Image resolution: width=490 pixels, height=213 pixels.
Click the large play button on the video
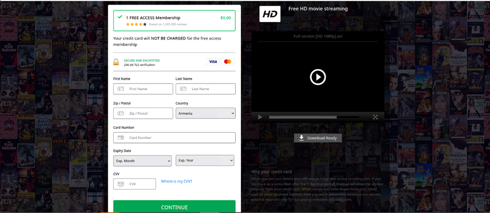[x=317, y=77]
